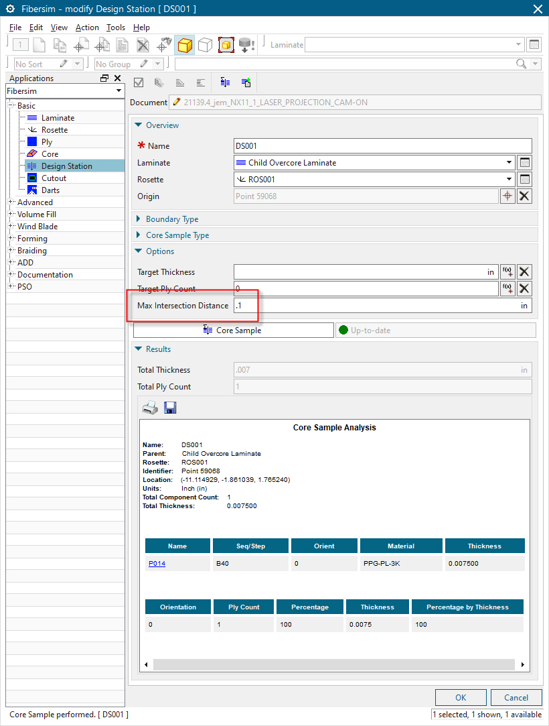
Task: Click the print icon in Results
Action: (150, 408)
